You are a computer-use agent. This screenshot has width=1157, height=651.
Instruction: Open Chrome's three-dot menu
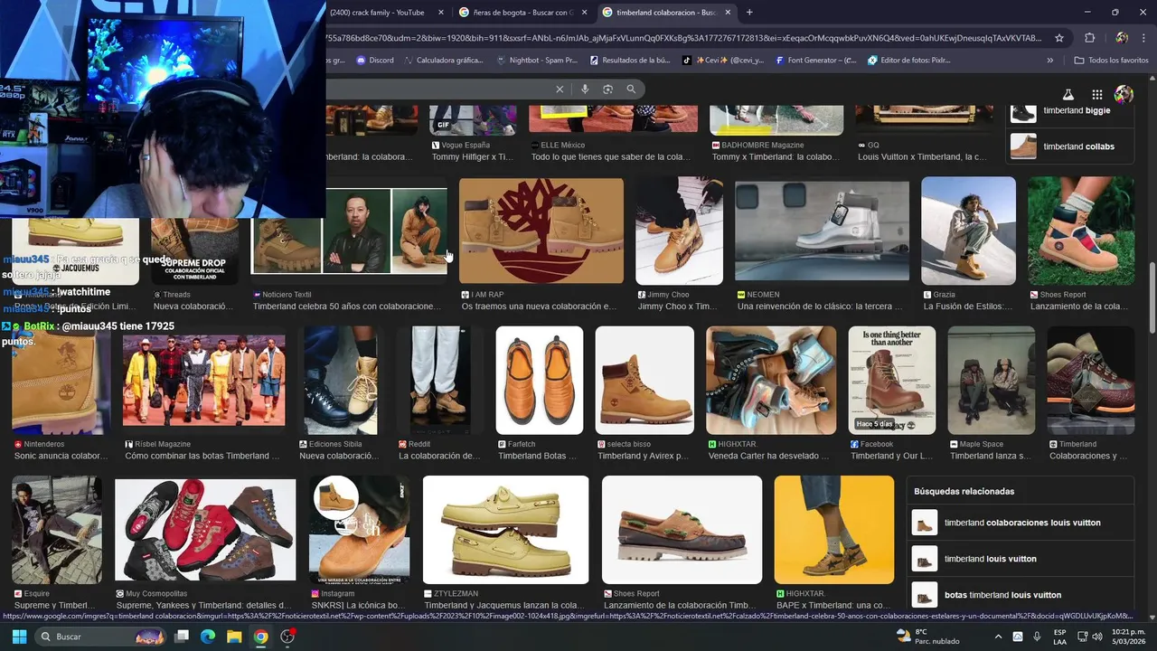[1144, 38]
